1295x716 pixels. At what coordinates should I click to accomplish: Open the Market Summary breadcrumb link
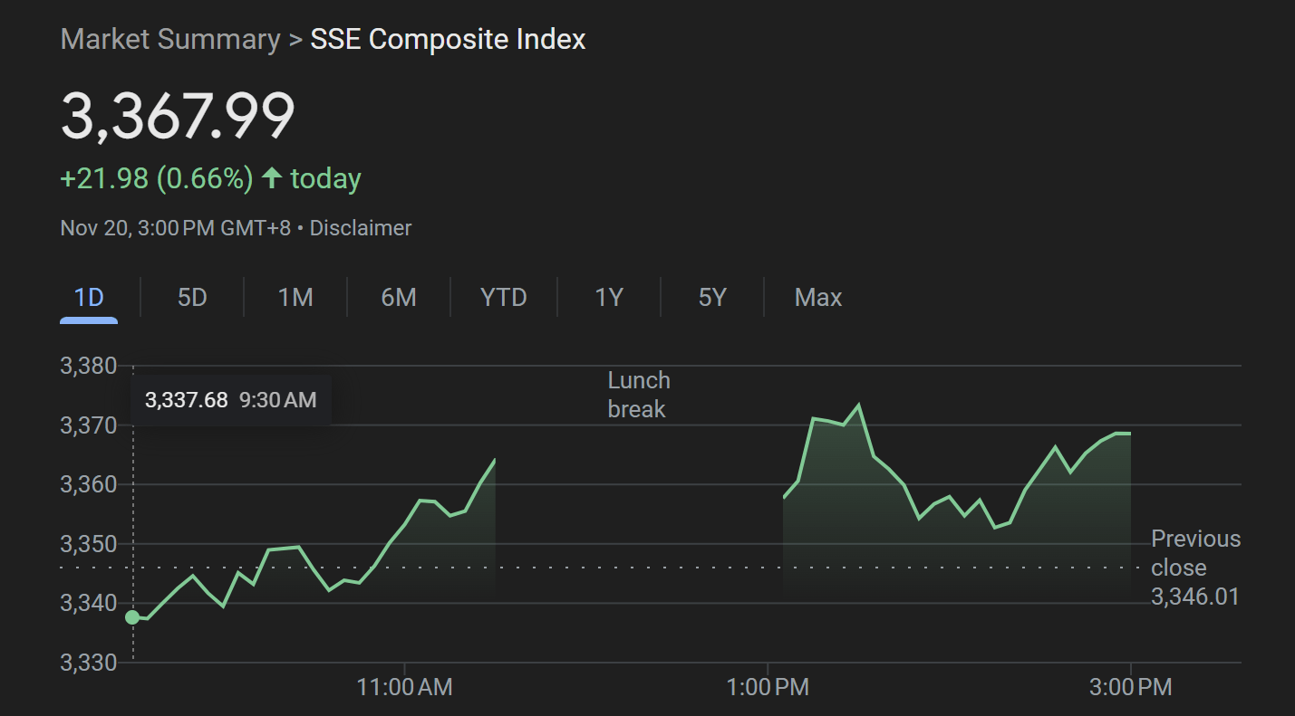[170, 40]
